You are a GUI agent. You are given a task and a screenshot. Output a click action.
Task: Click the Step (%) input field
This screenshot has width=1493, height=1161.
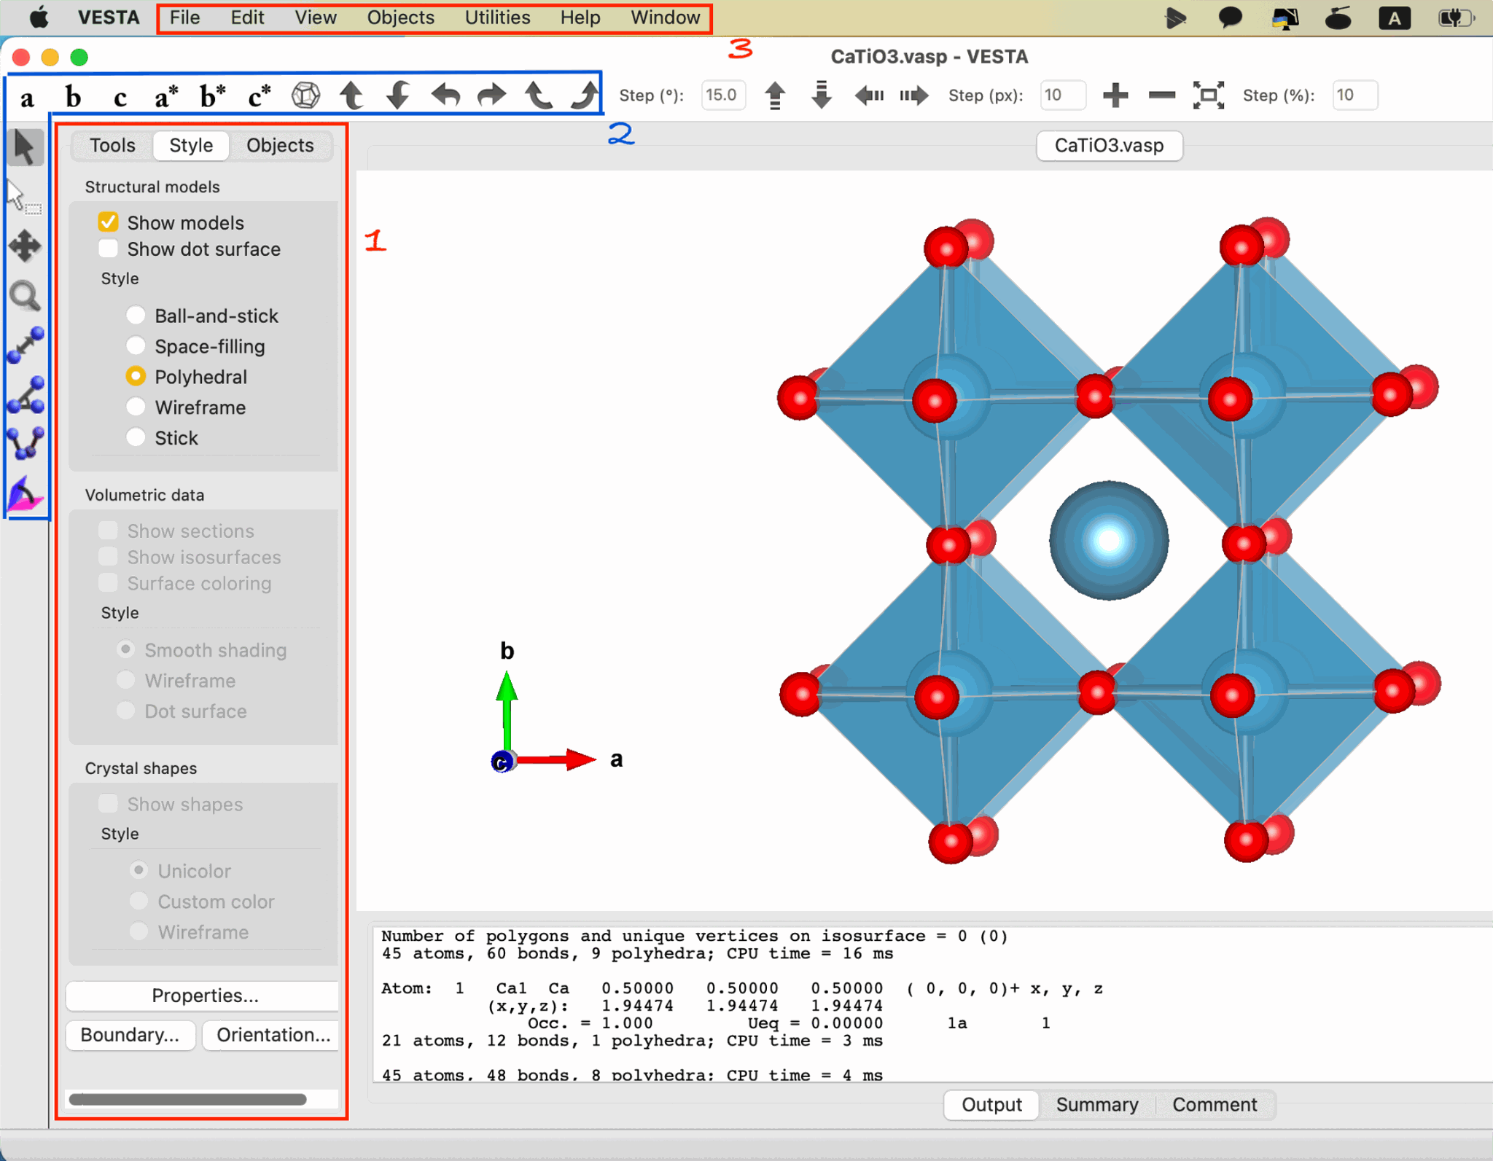point(1354,95)
